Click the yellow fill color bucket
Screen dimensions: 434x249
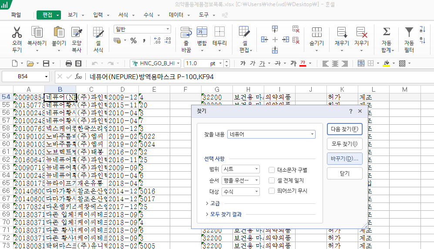pos(387,63)
